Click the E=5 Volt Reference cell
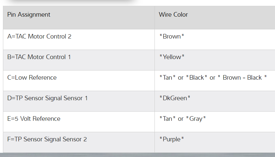 [34, 119]
